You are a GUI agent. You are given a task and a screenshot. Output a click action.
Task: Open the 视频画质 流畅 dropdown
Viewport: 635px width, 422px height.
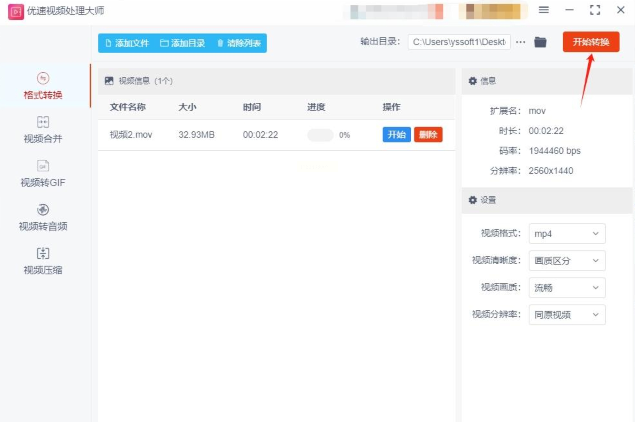pyautogui.click(x=567, y=288)
